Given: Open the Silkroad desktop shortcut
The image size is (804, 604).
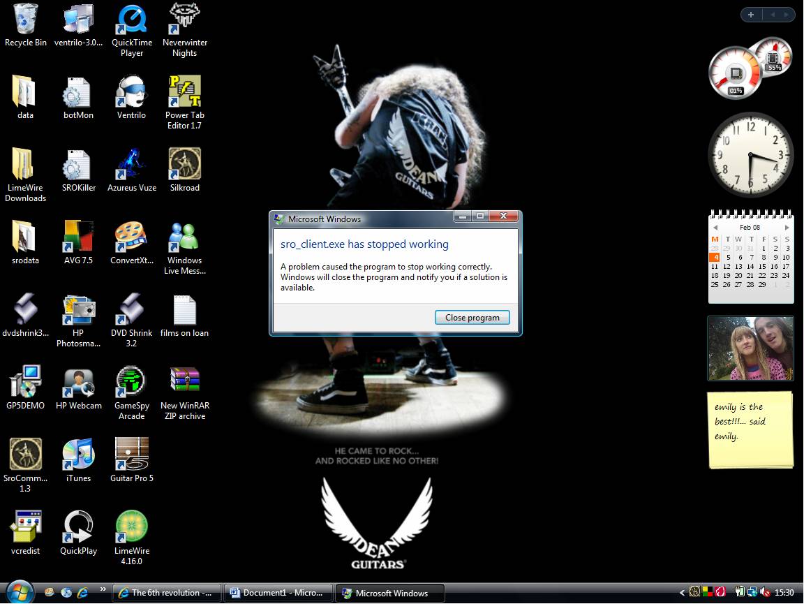Looking at the screenshot, I should (185, 164).
